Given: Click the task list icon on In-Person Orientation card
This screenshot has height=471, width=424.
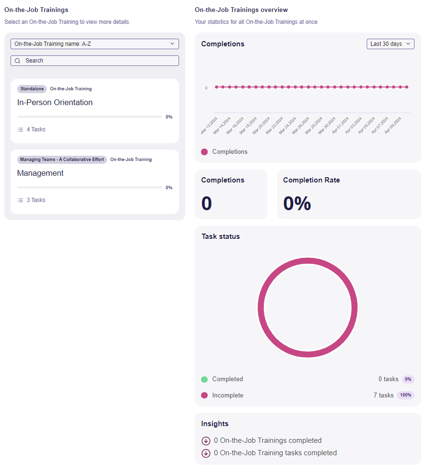Looking at the screenshot, I should 20,129.
